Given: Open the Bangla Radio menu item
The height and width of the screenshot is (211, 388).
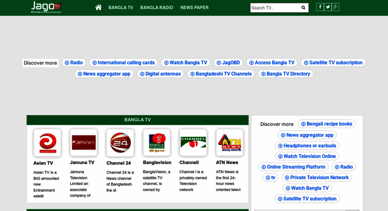Looking at the screenshot, I should 157,7.
